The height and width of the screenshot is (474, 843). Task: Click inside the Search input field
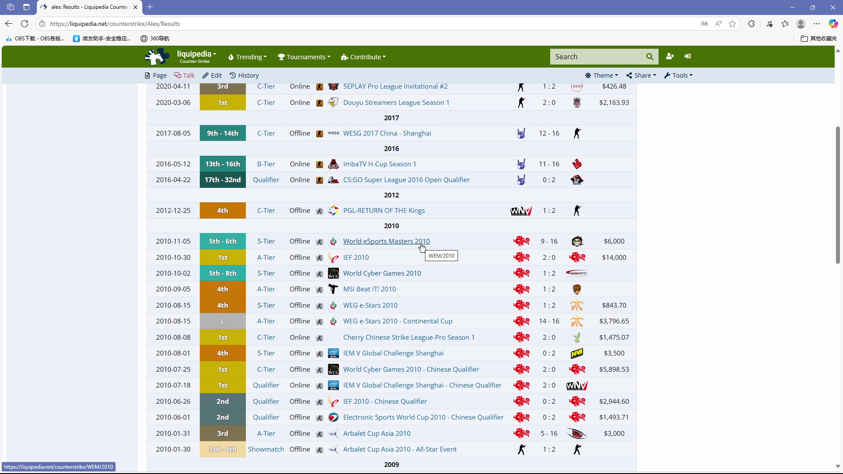click(x=597, y=57)
